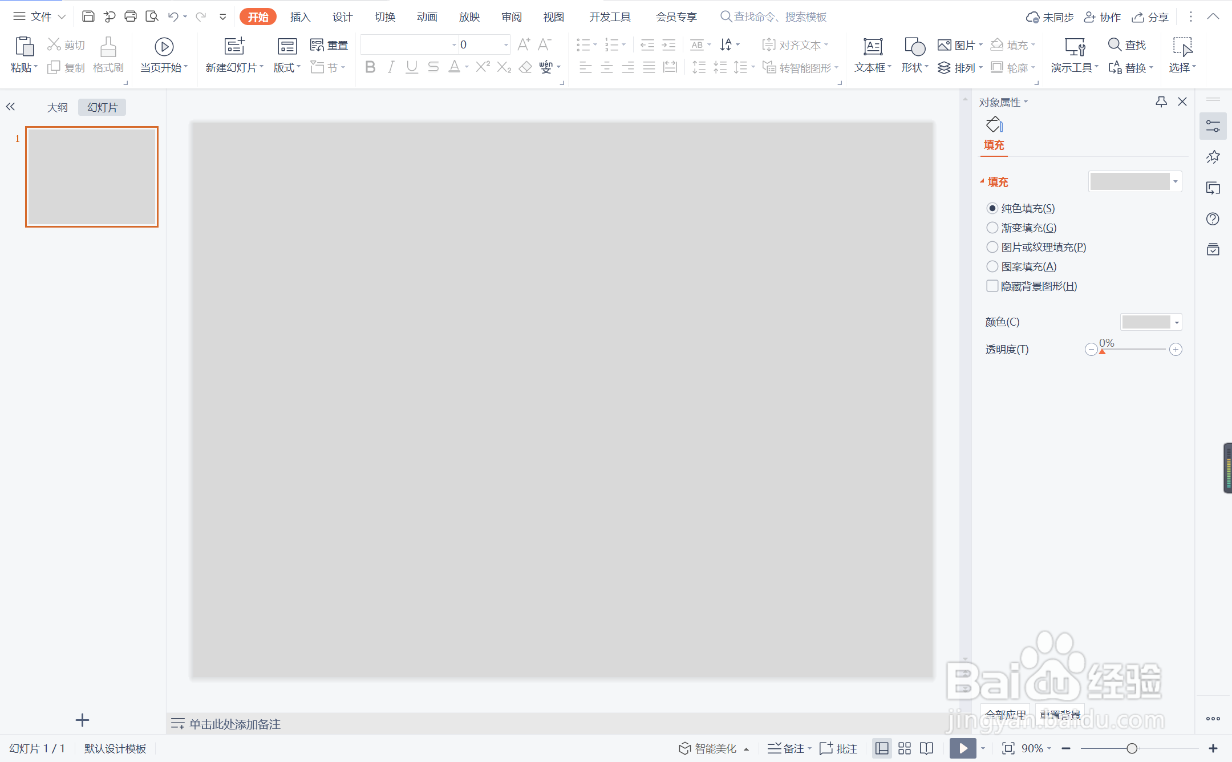1232x762 pixels.
Task: Click the Share (分享) button
Action: pyautogui.click(x=1150, y=17)
